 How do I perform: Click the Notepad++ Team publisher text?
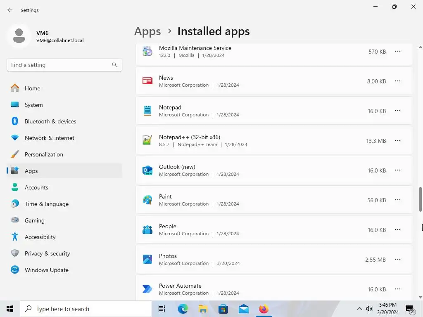(197, 144)
